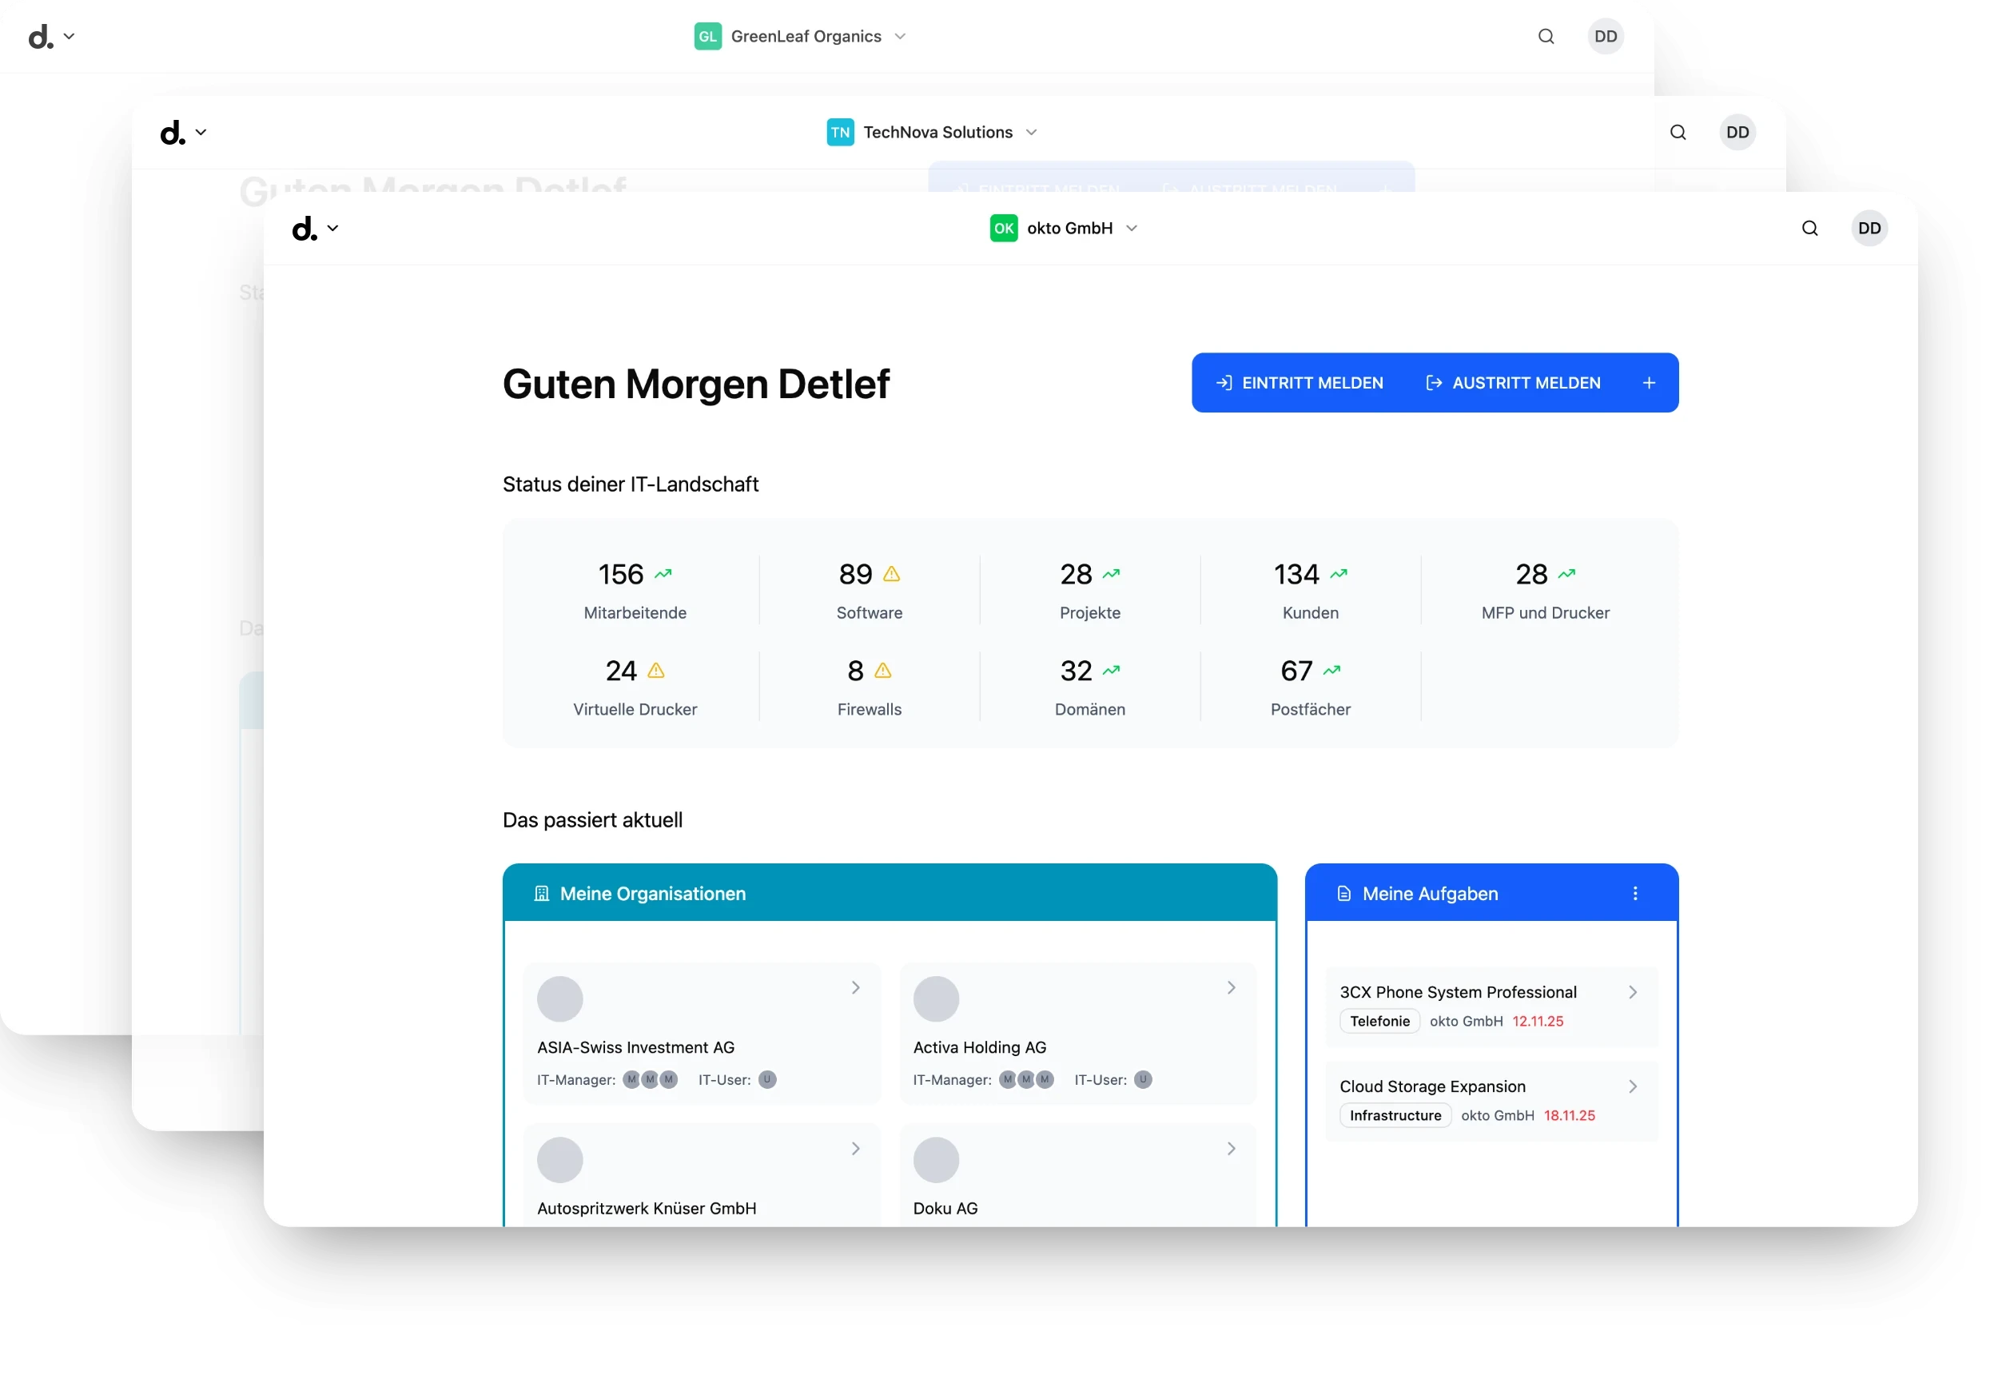The image size is (2014, 1391).
Task: Click the plus icon in the blue action bar
Action: 1648,383
